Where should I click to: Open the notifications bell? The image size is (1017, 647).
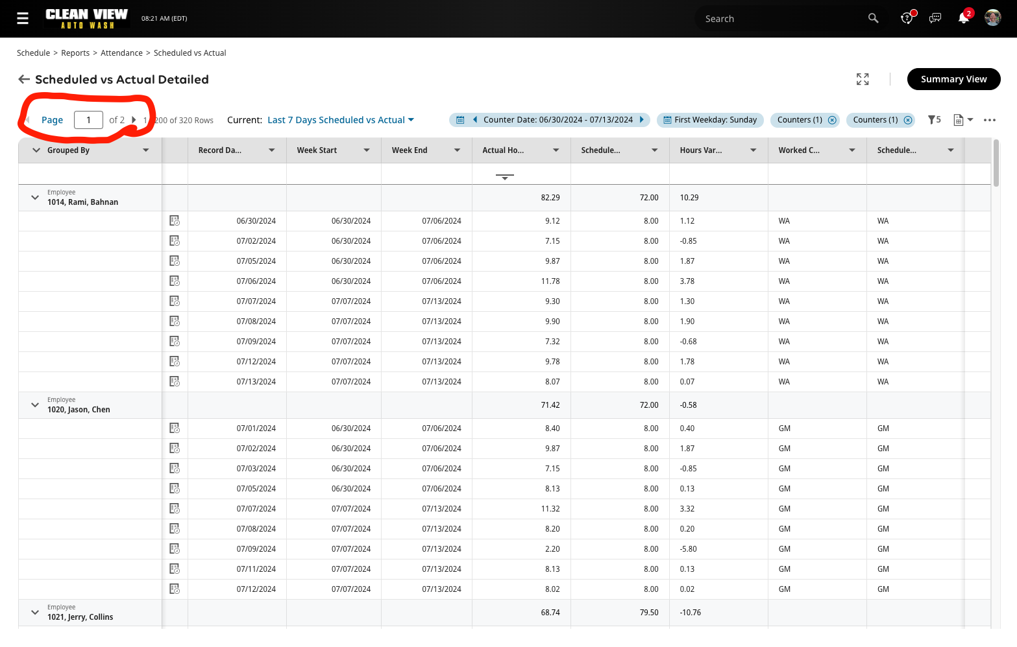tap(963, 18)
